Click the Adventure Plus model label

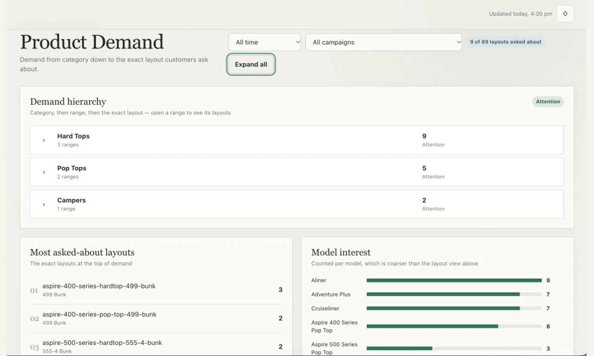coord(331,294)
